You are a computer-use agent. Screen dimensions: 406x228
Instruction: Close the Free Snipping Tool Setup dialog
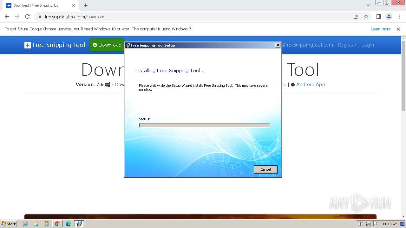point(278,45)
